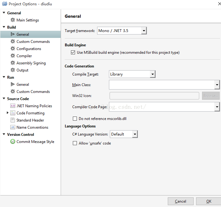This screenshot has height=207, width=221.
Task: Click the Run Custom Commands gear icon
Action: tap(13, 91)
